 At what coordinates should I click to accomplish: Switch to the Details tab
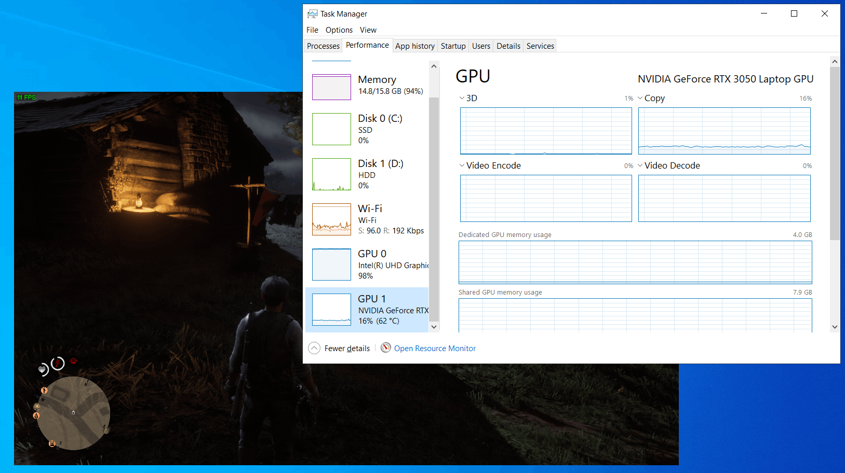(508, 46)
